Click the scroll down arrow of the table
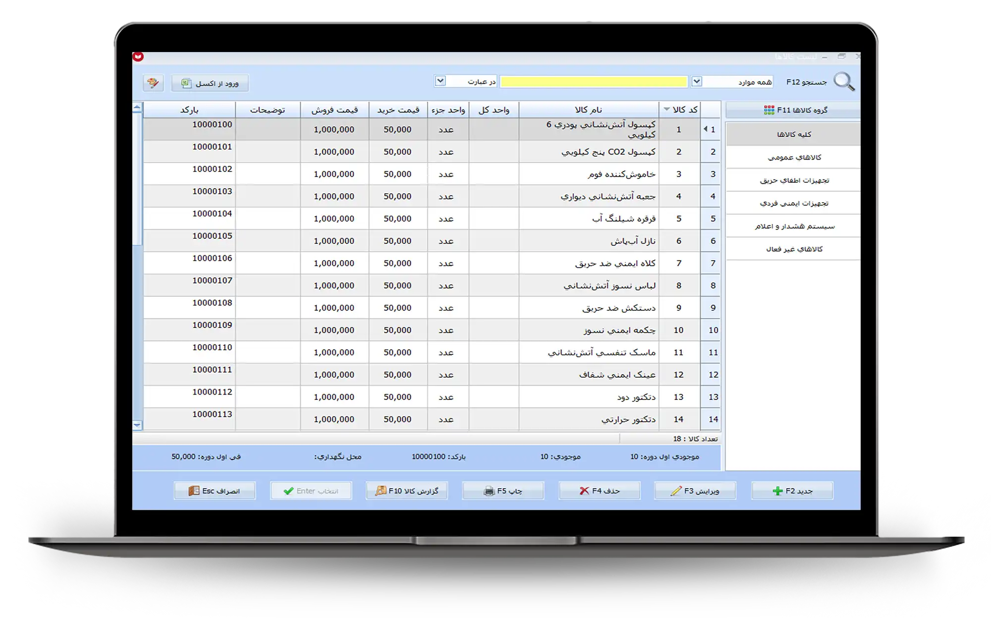Screen dimensions: 991x618 click(x=137, y=425)
